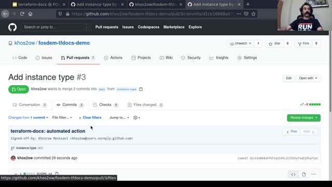Select the Commits tab
Viewport: 332px width, 187px height.
70,105
